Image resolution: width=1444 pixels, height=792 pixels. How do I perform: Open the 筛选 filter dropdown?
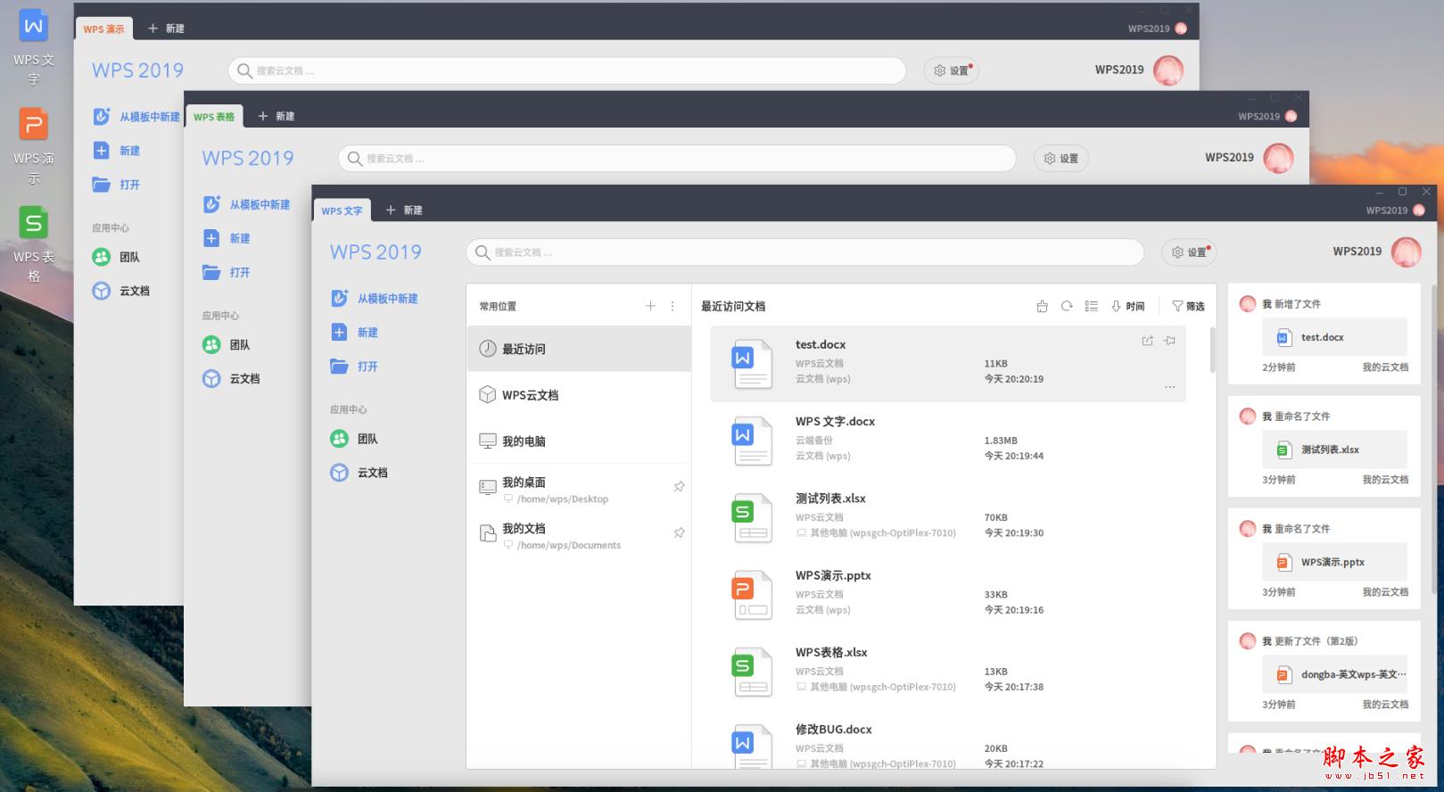[x=1188, y=306]
